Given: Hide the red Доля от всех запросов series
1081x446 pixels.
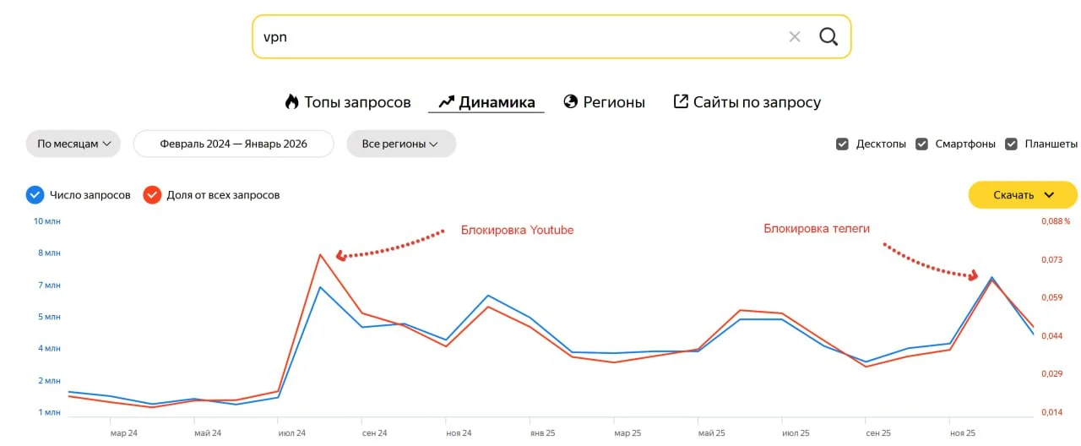Looking at the screenshot, I should click(x=152, y=195).
